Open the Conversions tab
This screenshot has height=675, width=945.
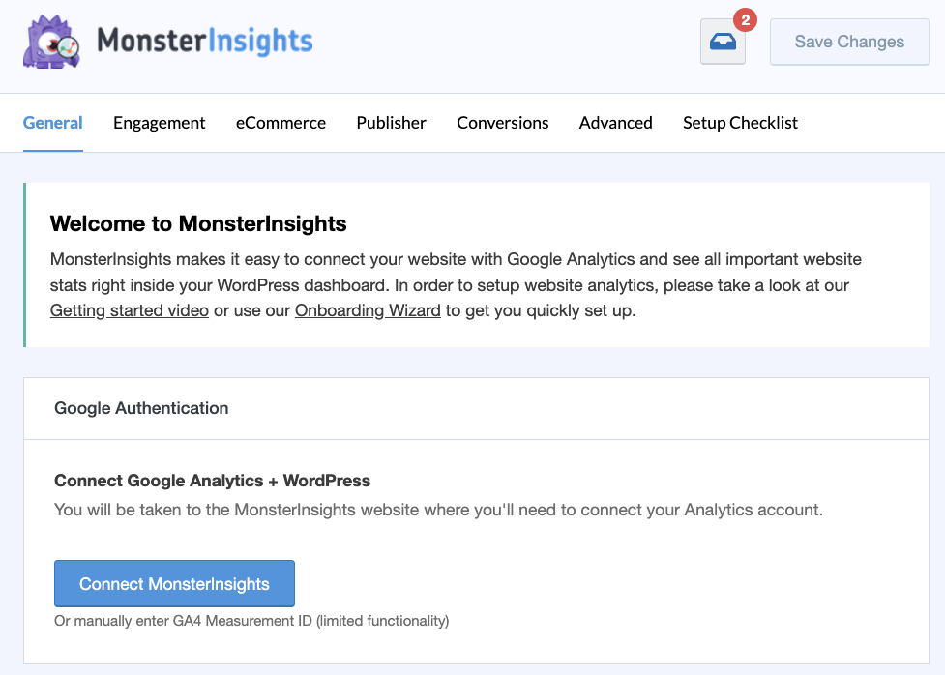pos(502,123)
